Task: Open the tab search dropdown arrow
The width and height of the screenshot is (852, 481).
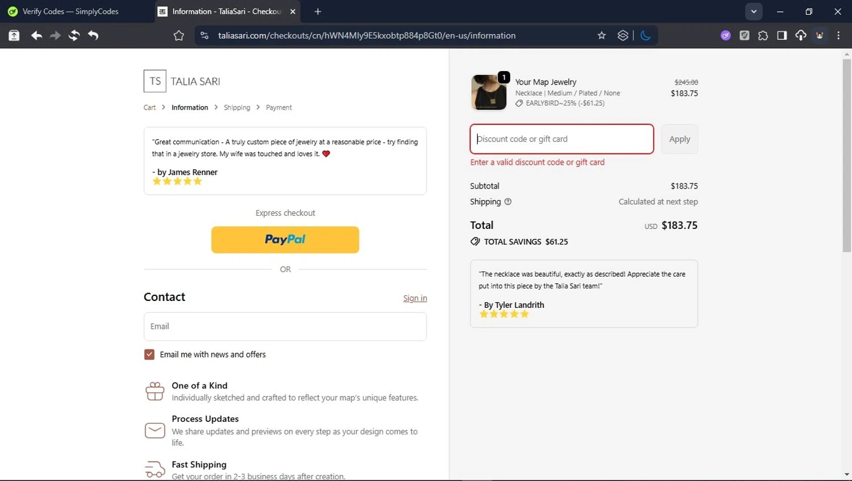Action: [754, 11]
